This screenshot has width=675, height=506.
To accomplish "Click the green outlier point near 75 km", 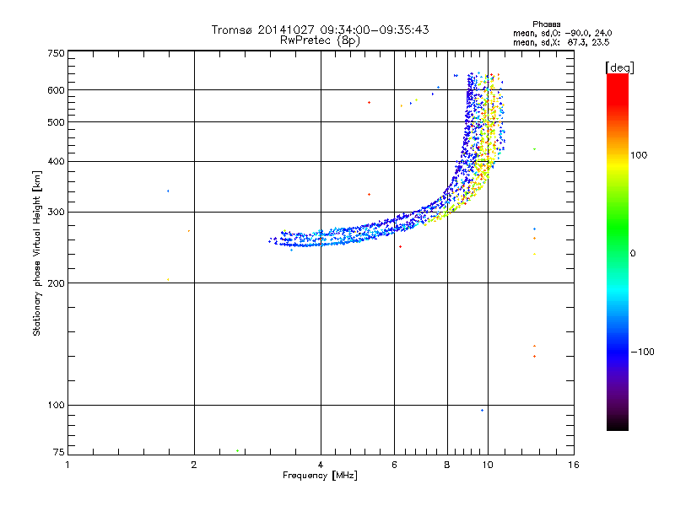I will point(238,451).
